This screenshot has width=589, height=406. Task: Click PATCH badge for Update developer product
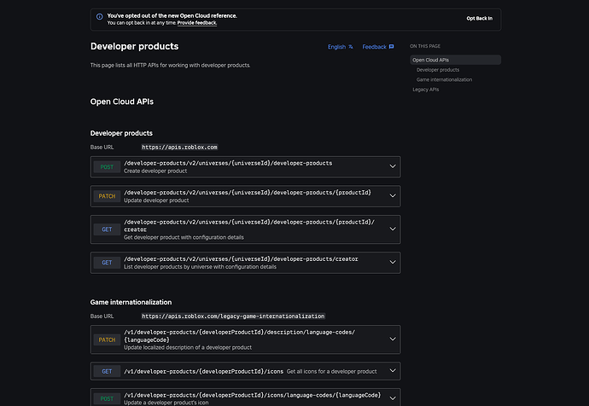107,196
